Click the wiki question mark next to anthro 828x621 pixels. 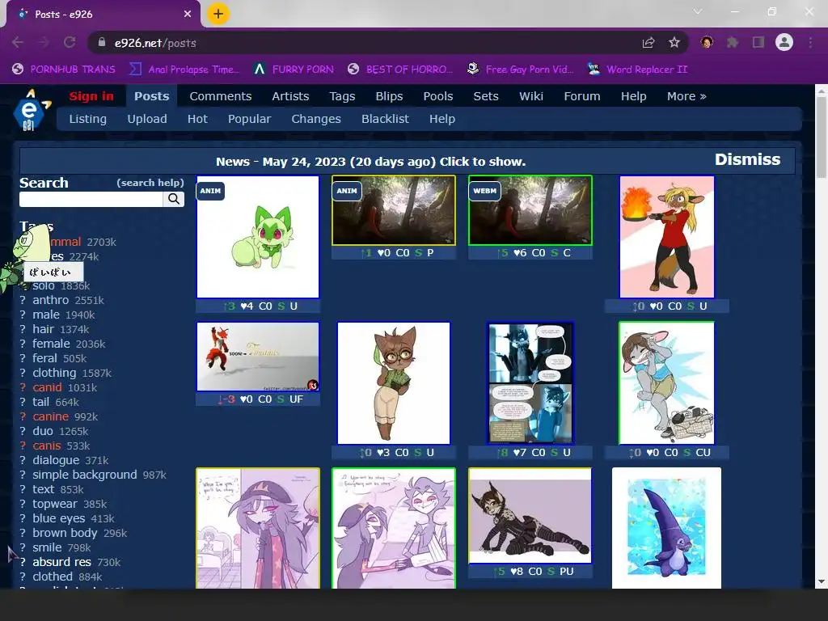pyautogui.click(x=23, y=300)
